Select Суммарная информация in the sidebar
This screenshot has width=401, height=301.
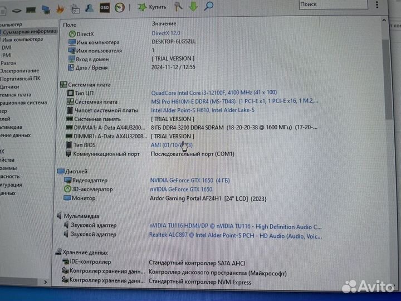point(30,32)
